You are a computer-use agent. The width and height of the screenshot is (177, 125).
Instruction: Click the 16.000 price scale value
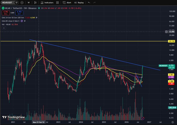pos(172,45)
